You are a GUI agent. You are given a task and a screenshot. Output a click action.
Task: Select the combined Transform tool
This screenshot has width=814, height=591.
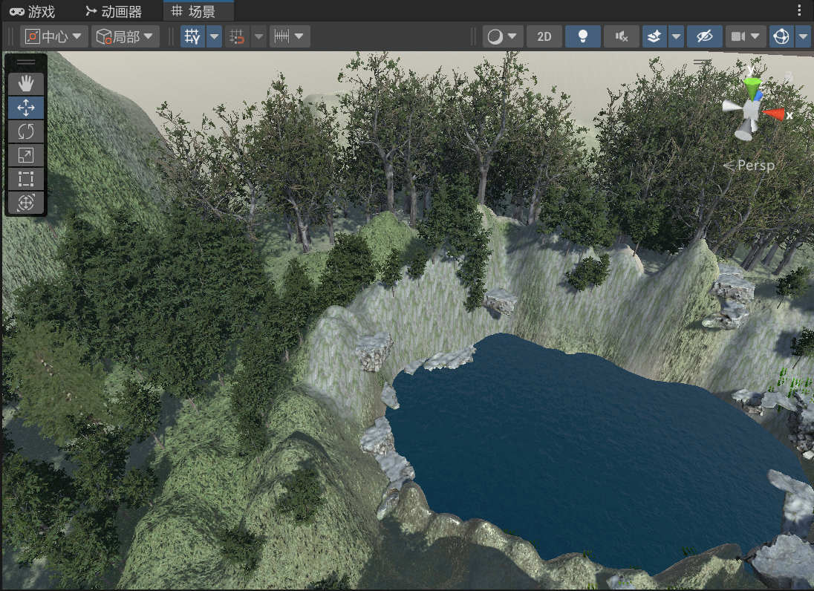[26, 203]
